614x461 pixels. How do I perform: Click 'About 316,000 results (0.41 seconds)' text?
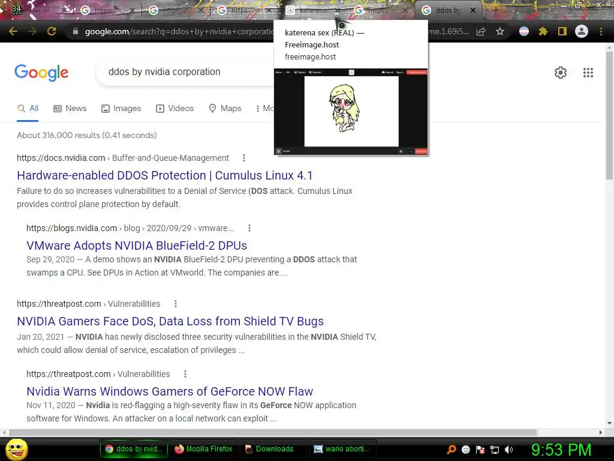click(x=86, y=135)
